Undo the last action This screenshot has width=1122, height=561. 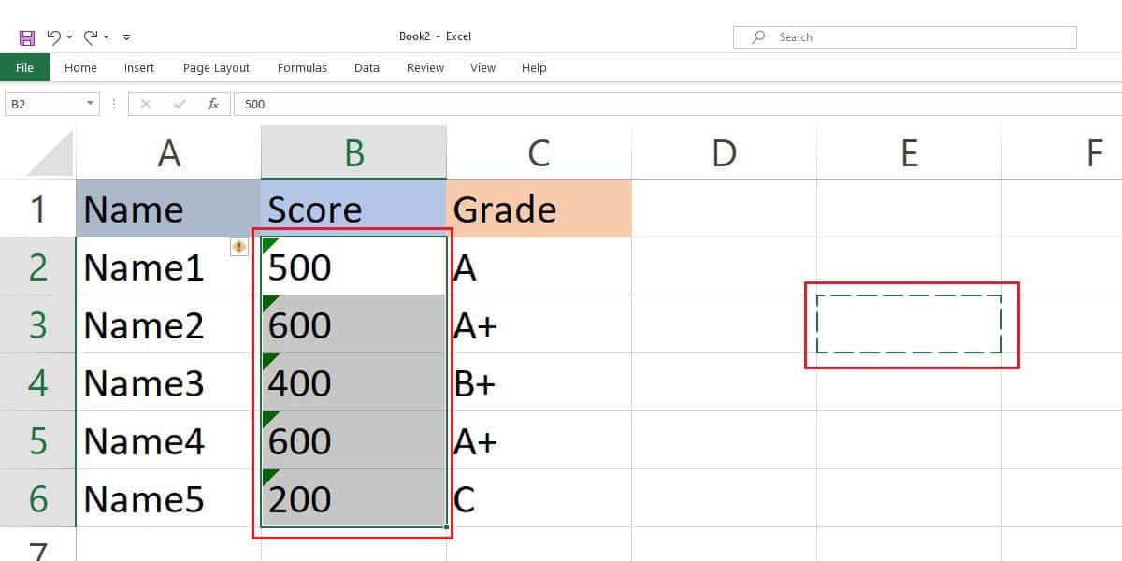(x=54, y=36)
